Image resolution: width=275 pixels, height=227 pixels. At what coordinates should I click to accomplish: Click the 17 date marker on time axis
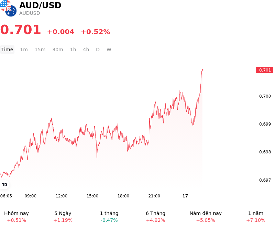pos(185,196)
